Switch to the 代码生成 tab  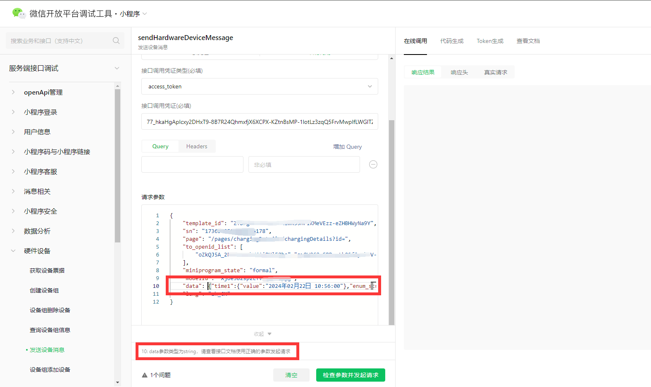452,41
